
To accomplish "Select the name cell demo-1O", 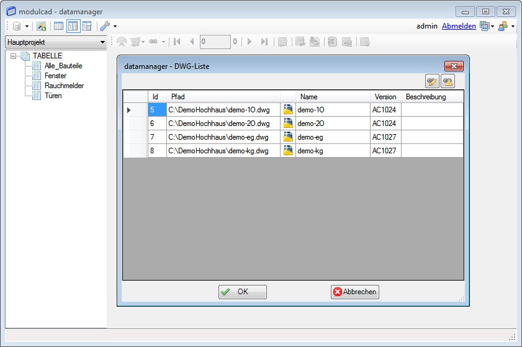I will coord(333,109).
